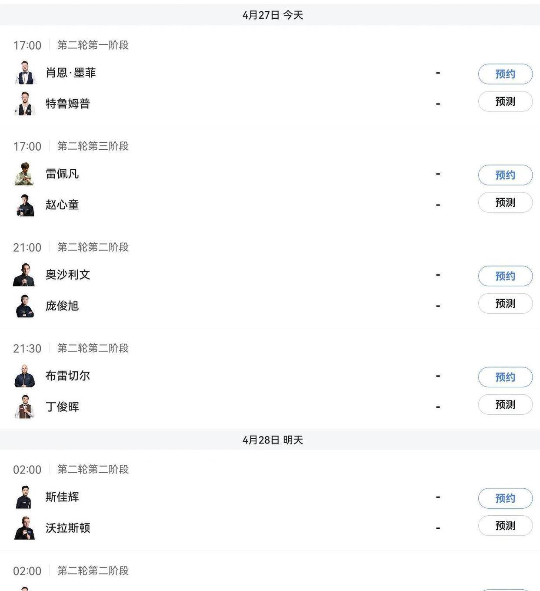Predict the 奥沙利文 vs 庞俊旭 match (预测)
This screenshot has height=591, width=540.
point(505,303)
